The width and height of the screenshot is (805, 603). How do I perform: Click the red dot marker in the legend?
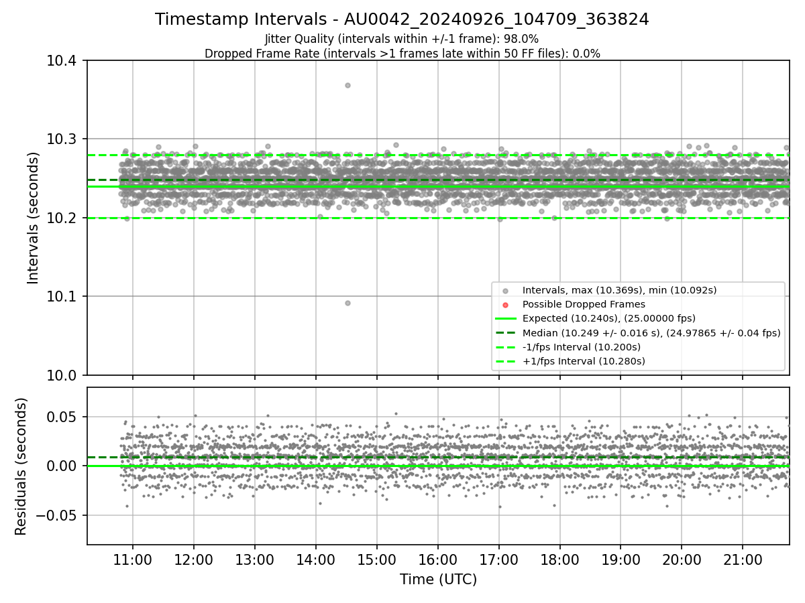click(506, 304)
